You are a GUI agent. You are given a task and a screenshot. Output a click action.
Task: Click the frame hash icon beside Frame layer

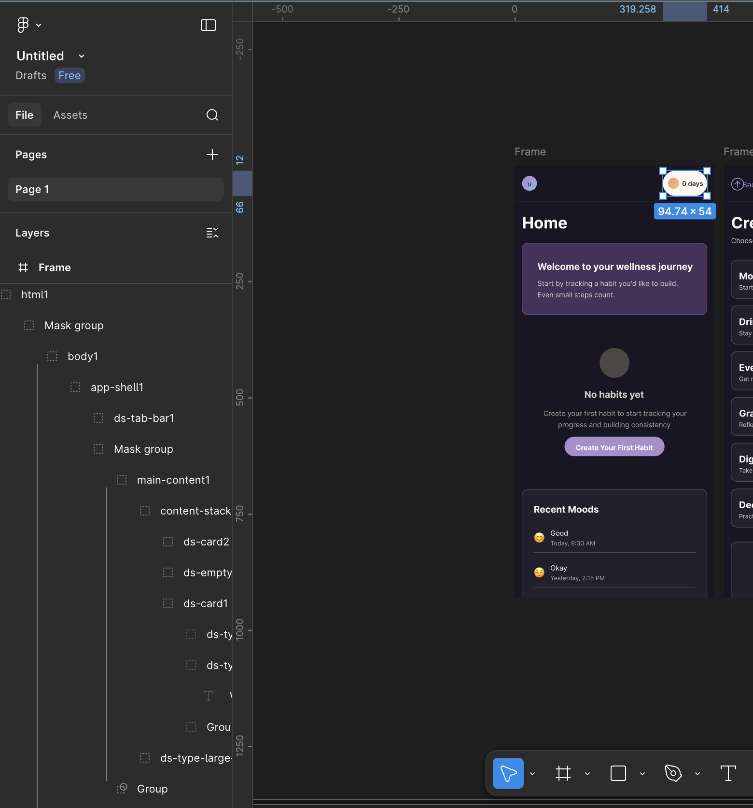point(23,267)
